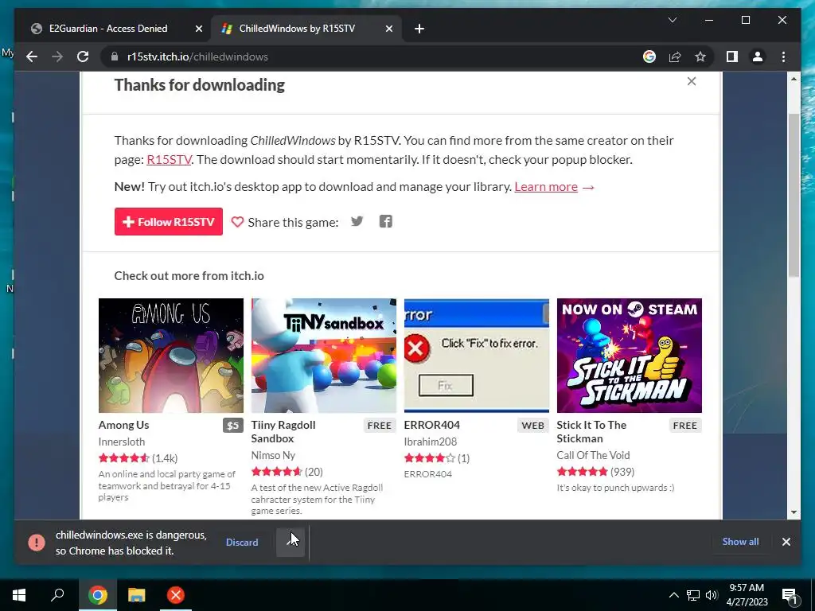The width and height of the screenshot is (815, 611).
Task: Open the R15STV creator page link
Action: coord(169,159)
